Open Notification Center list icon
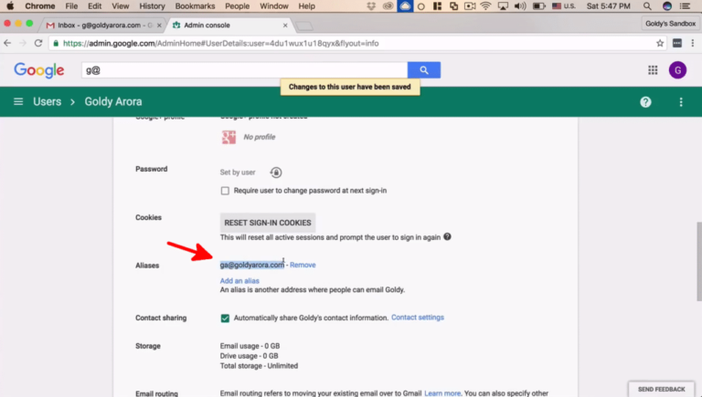 pyautogui.click(x=685, y=5)
